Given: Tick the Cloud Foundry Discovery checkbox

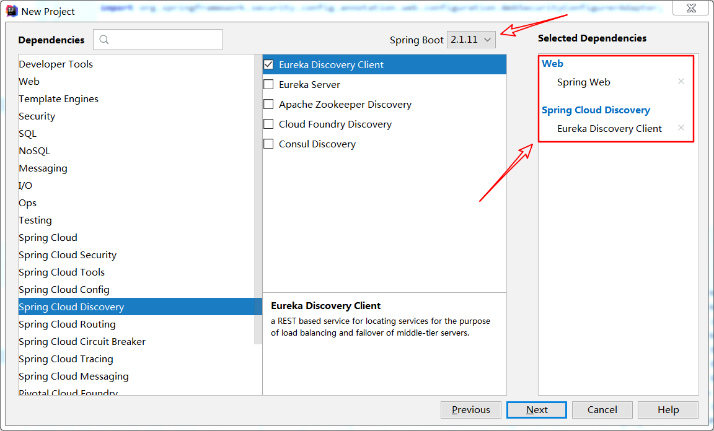Looking at the screenshot, I should click(268, 124).
